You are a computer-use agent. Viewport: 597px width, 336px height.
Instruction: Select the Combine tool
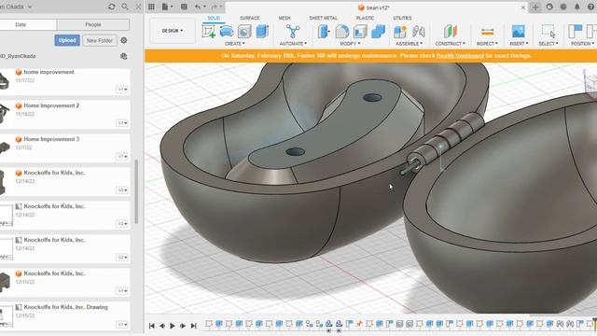click(378, 31)
